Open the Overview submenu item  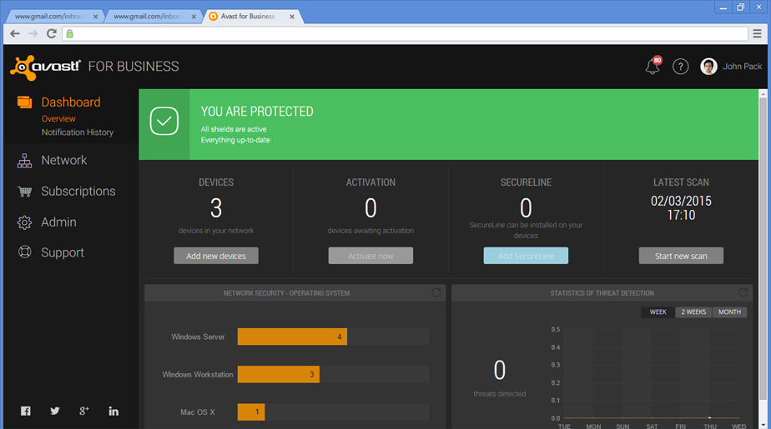click(58, 119)
